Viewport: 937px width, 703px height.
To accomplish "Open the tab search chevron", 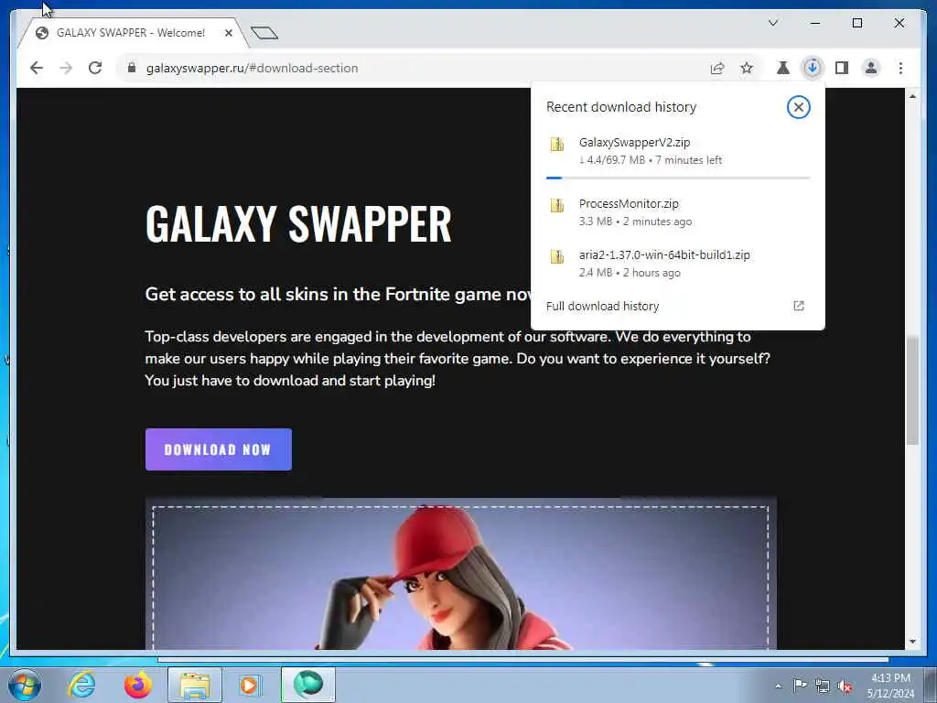I will (772, 23).
